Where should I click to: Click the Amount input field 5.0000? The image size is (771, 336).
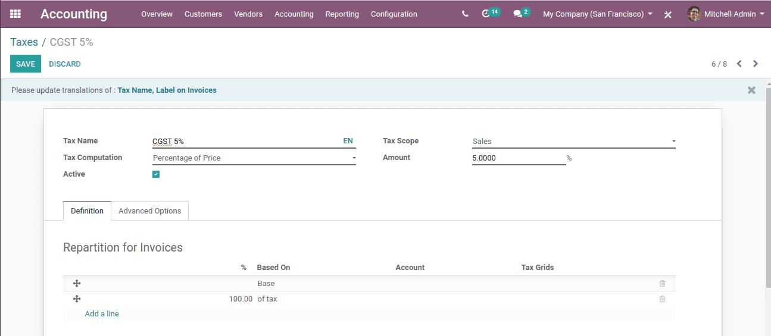[519, 158]
